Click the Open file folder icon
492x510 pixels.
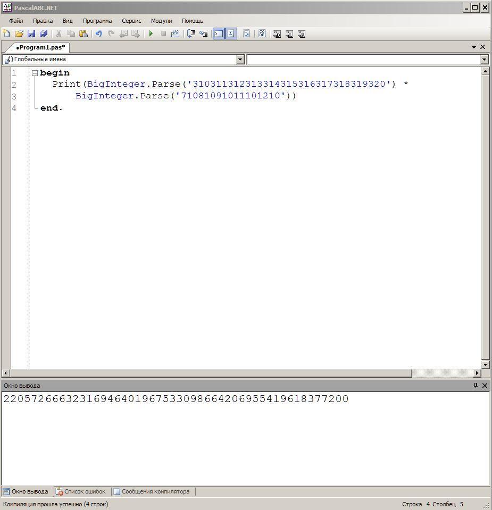pos(19,34)
